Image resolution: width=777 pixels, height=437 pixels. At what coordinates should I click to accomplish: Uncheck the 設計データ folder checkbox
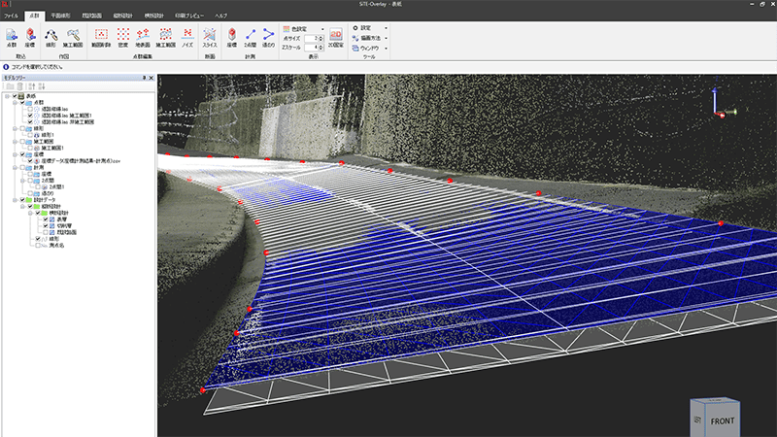click(x=22, y=200)
